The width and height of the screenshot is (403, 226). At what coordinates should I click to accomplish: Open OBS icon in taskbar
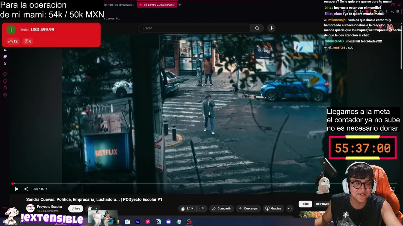click(x=189, y=222)
